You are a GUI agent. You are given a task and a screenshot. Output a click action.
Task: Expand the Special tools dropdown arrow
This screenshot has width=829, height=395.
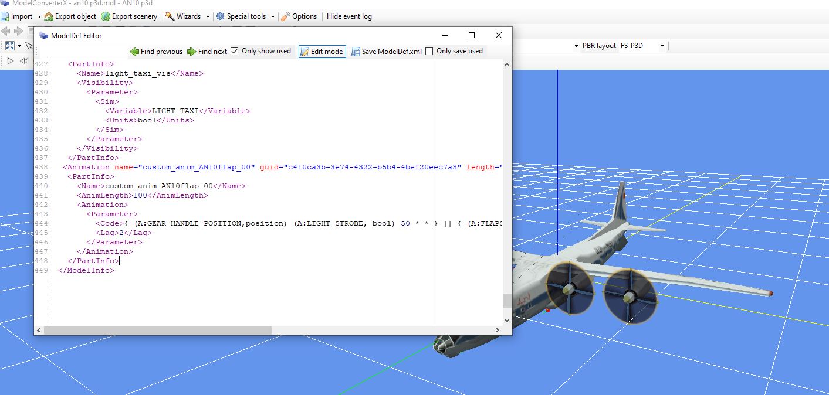click(x=273, y=16)
